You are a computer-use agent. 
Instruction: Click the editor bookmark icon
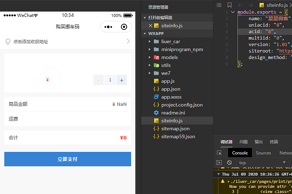[x=229, y=5]
